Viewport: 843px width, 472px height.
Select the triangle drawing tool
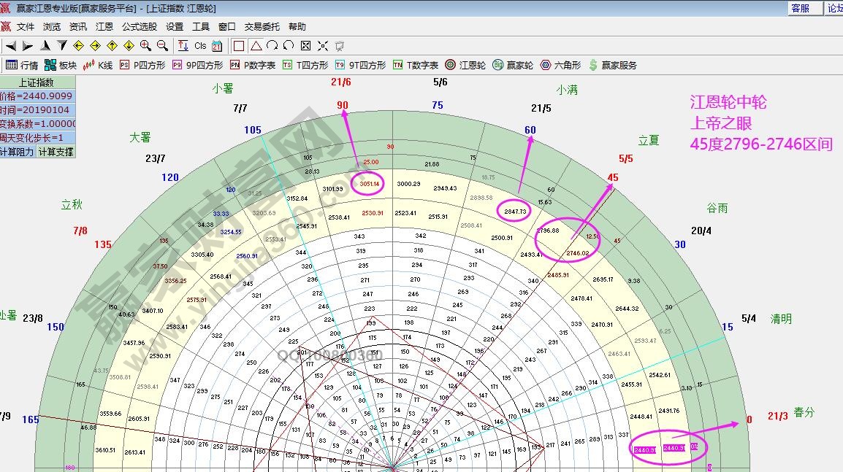(x=256, y=46)
